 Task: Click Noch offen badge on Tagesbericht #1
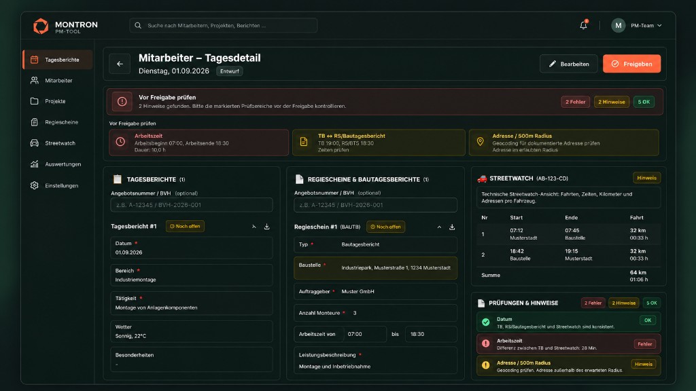click(x=185, y=226)
